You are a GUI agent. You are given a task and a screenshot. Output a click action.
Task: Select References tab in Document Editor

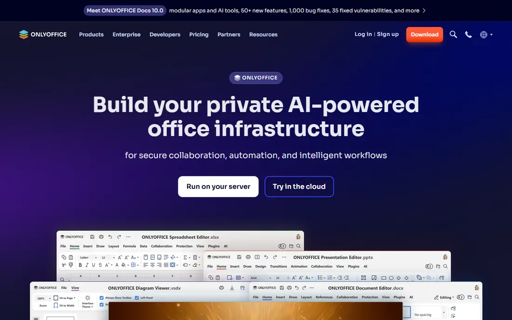click(x=324, y=297)
